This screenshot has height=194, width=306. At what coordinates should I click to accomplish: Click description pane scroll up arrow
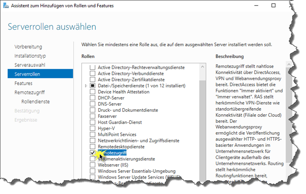click(289, 64)
